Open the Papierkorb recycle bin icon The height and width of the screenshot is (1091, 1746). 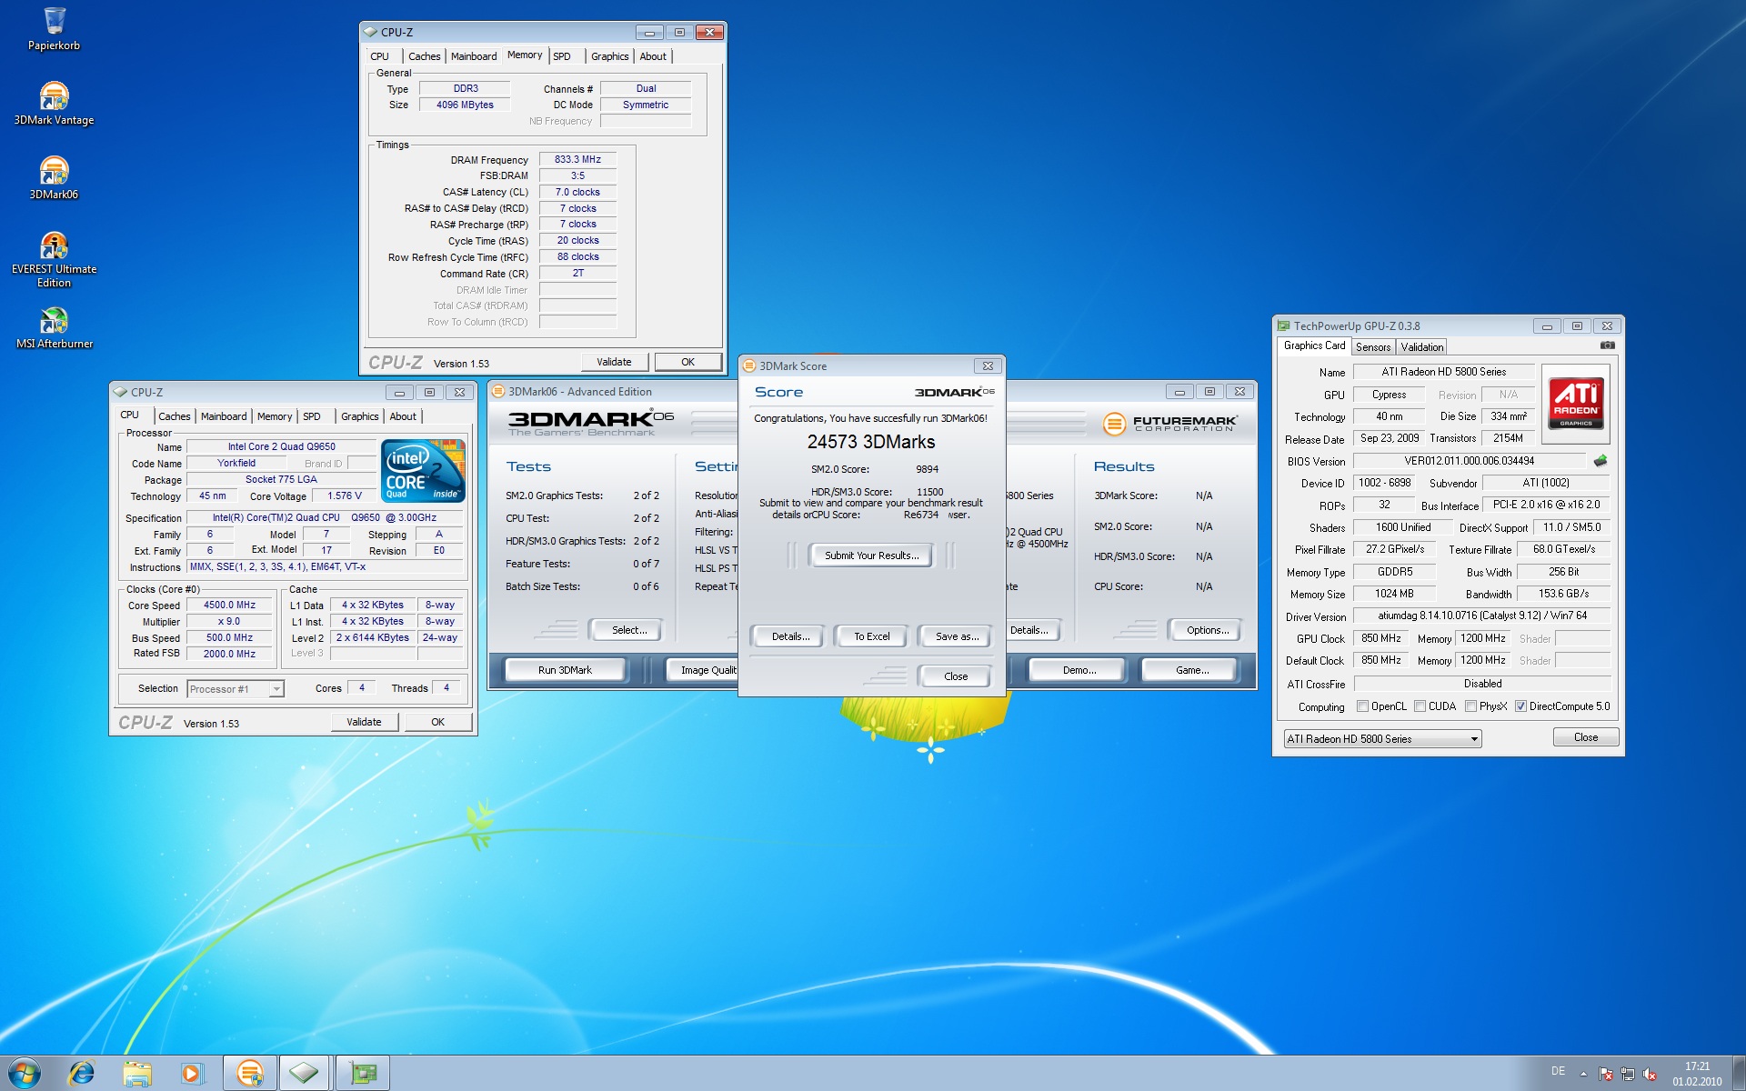pos(54,28)
